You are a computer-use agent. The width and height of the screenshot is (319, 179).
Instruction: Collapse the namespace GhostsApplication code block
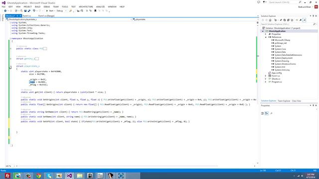coord(10,38)
